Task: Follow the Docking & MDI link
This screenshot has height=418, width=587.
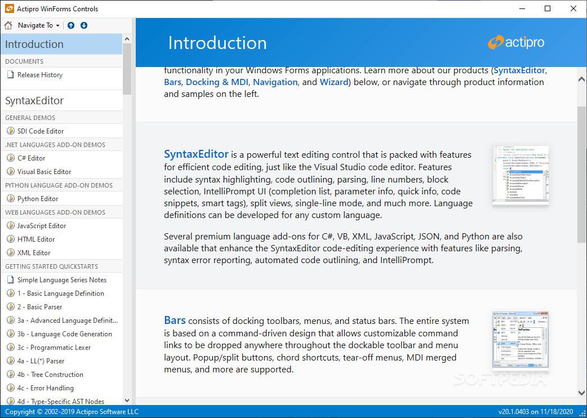Action: [x=217, y=82]
